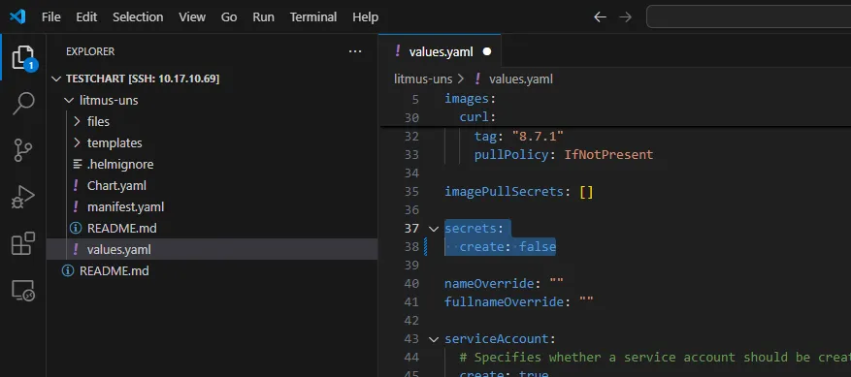Go forward with the right arrow
Image resolution: width=851 pixels, height=377 pixels.
(626, 17)
